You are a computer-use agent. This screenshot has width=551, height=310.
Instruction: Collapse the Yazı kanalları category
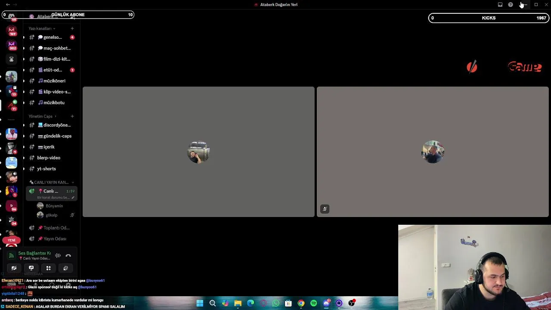42,28
